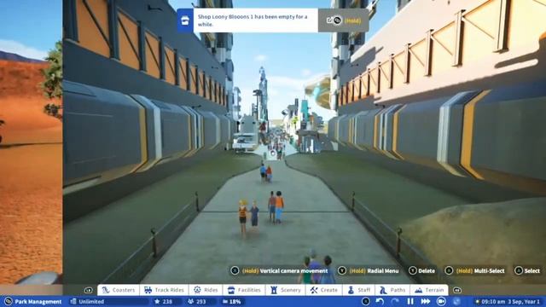Click the shop icon on the notification
The height and width of the screenshot is (307, 546).
pos(185,20)
